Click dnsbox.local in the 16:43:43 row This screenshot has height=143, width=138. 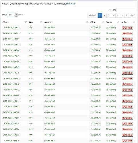(50, 107)
